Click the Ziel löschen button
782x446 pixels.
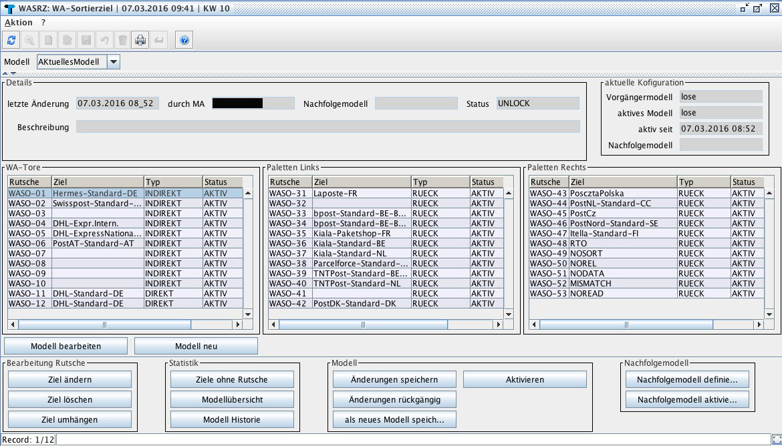click(70, 400)
